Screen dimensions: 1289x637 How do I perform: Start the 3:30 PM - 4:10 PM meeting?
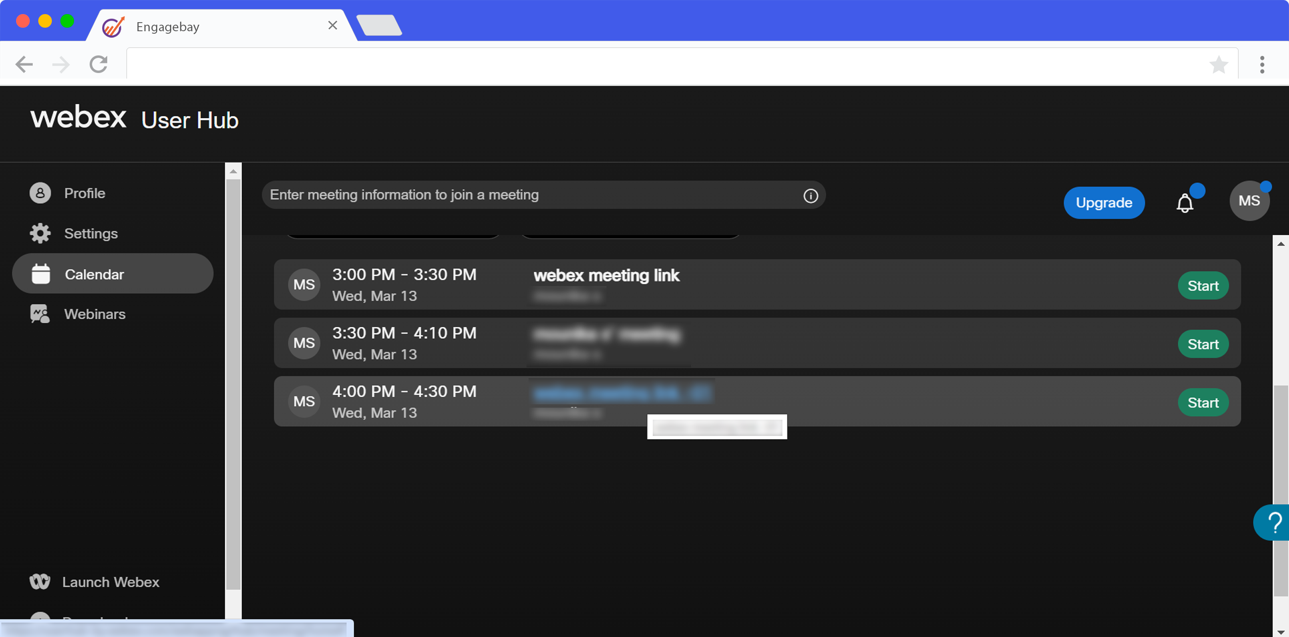pyautogui.click(x=1203, y=344)
